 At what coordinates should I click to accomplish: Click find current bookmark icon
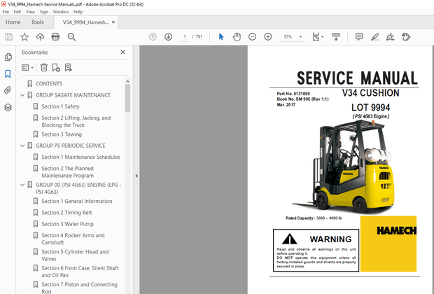coord(69,67)
